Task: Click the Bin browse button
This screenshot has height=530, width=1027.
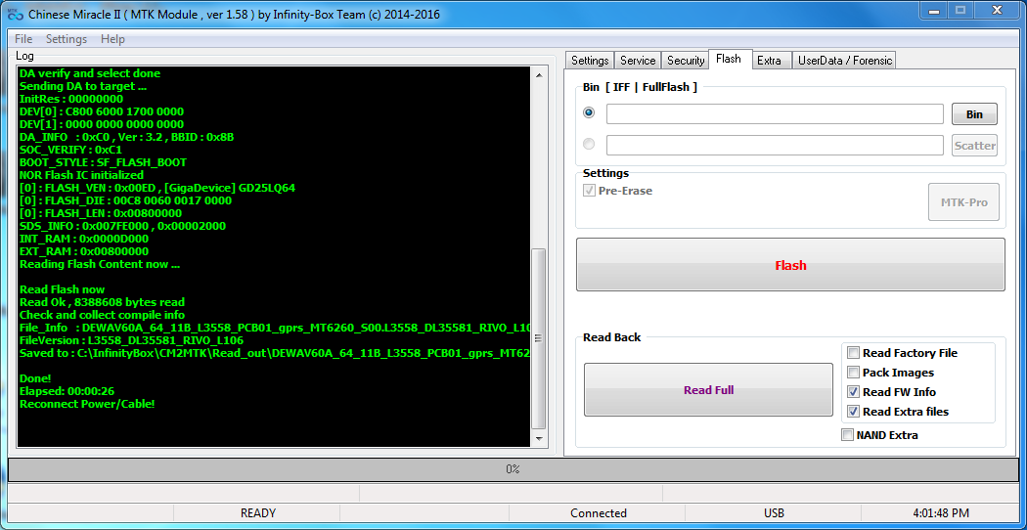Action: [974, 114]
